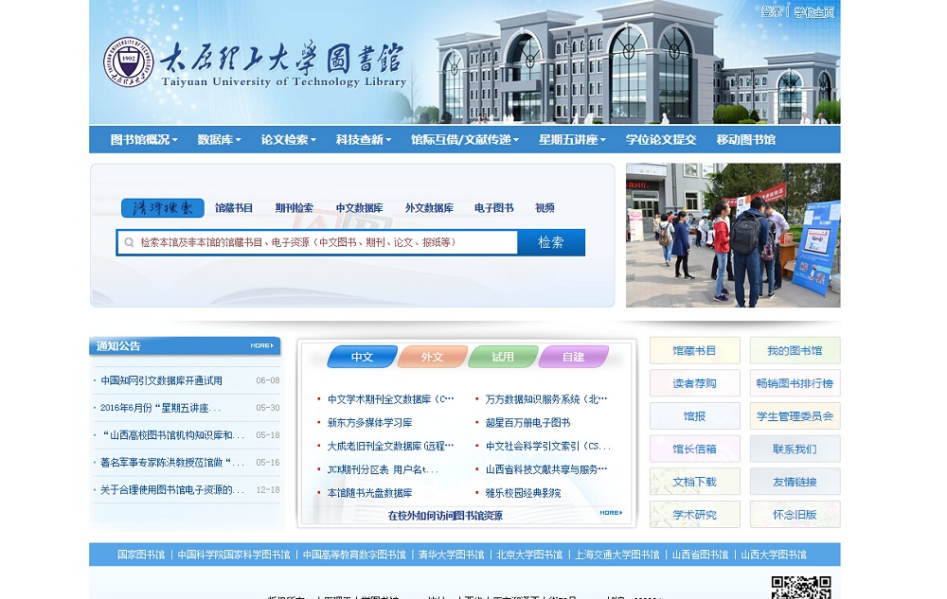Open 移动图书馆 in navigation bar
The image size is (947, 599).
pos(746,140)
